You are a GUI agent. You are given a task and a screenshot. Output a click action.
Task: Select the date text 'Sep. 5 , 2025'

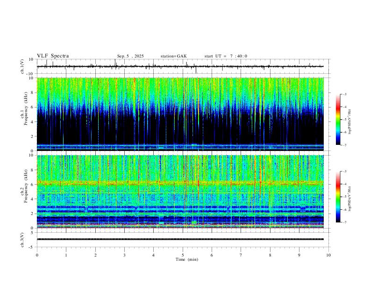(x=130, y=56)
